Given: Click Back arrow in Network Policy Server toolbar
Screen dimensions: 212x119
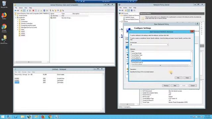Looking at the screenshot, I should click(120, 10).
